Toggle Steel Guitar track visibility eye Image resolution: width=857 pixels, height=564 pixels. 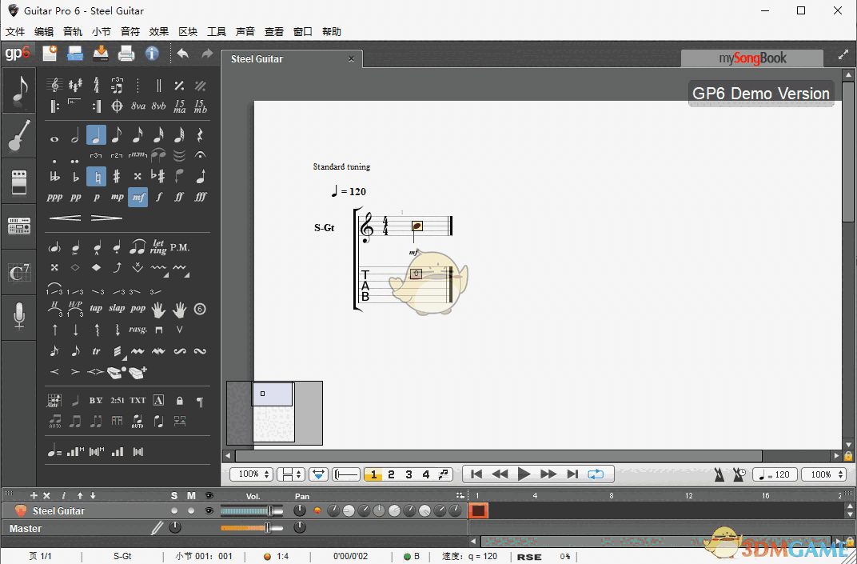point(209,510)
